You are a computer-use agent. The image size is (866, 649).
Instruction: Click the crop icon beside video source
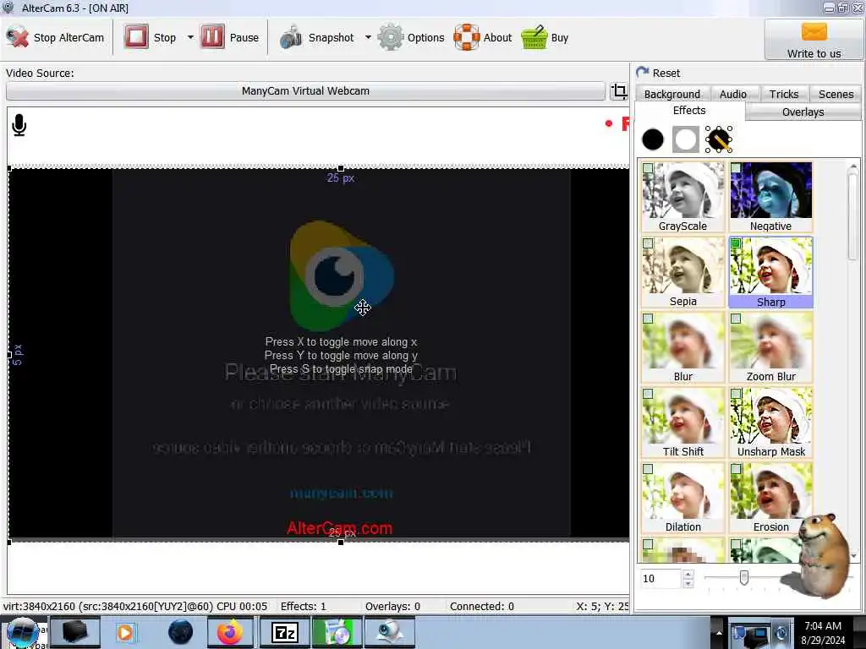[620, 91]
